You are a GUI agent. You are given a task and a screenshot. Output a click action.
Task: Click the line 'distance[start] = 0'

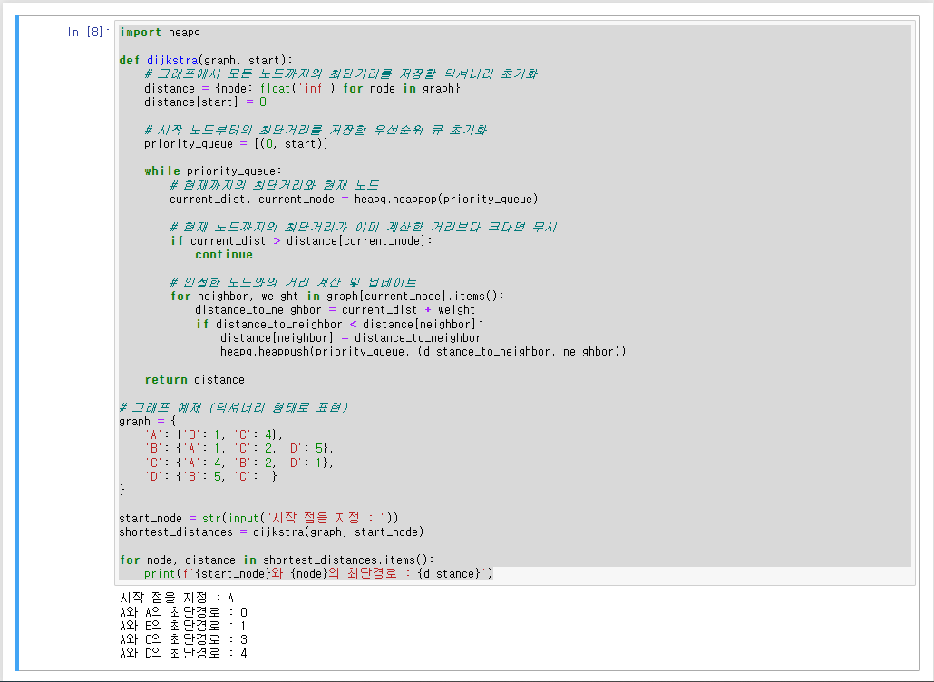tap(205, 102)
